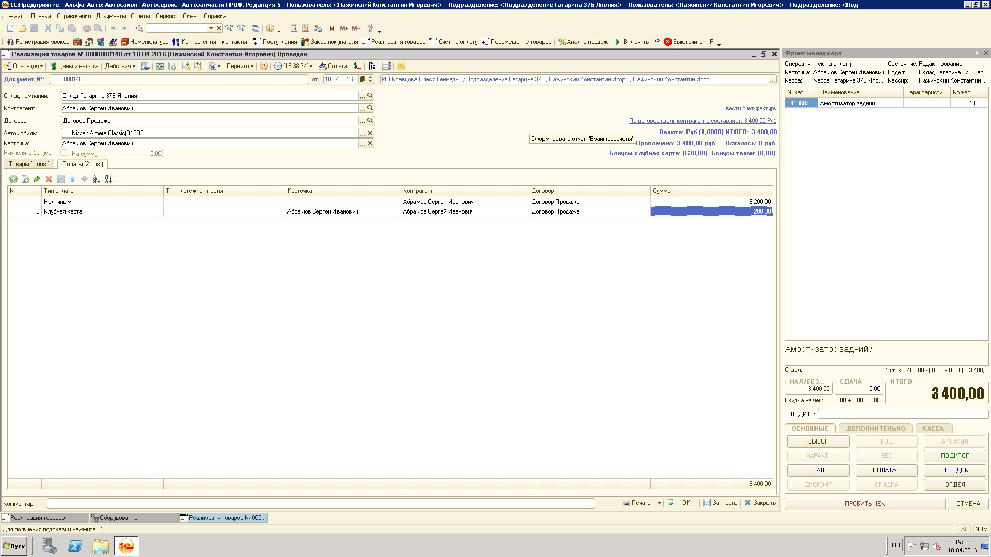991x557 pixels.
Task: Open the file explorer taskbar icon
Action: tap(101, 546)
